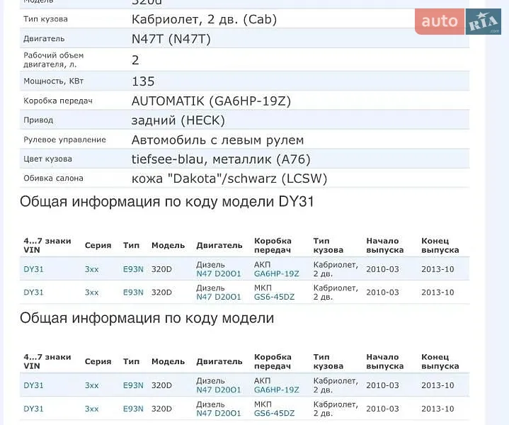Open 3xx series link in first table's МКП row
Screen dimensions: 509x425
[x=91, y=293]
